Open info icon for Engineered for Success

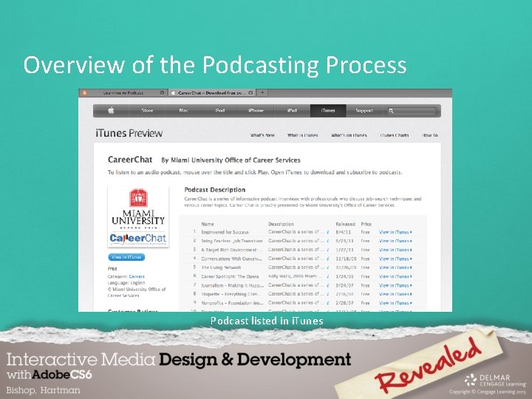point(328,232)
